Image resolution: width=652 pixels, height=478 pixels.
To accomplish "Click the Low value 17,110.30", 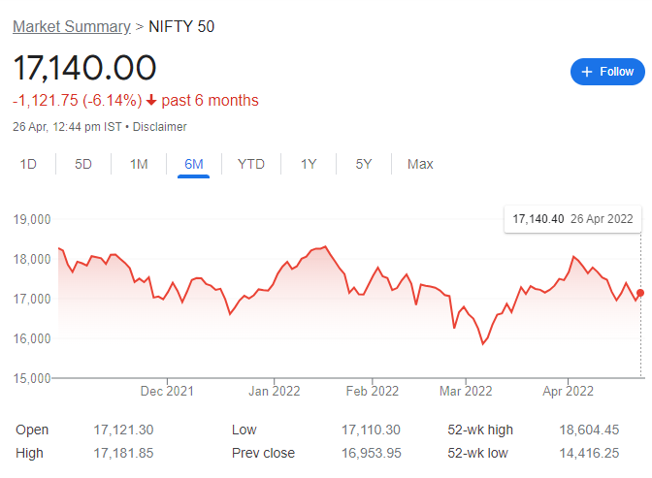I will tap(371, 430).
